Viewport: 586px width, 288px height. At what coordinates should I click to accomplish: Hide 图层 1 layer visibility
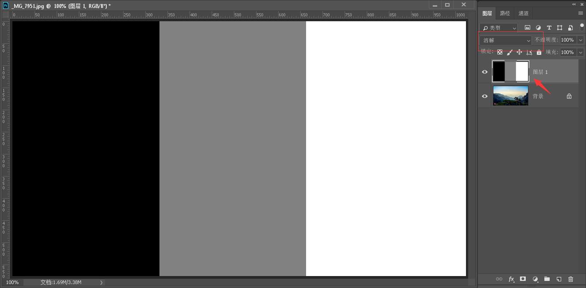click(485, 72)
